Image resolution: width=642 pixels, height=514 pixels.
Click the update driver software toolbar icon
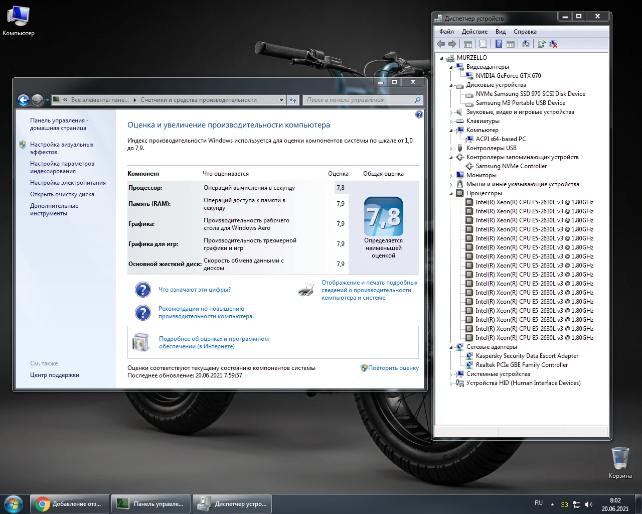tap(542, 44)
